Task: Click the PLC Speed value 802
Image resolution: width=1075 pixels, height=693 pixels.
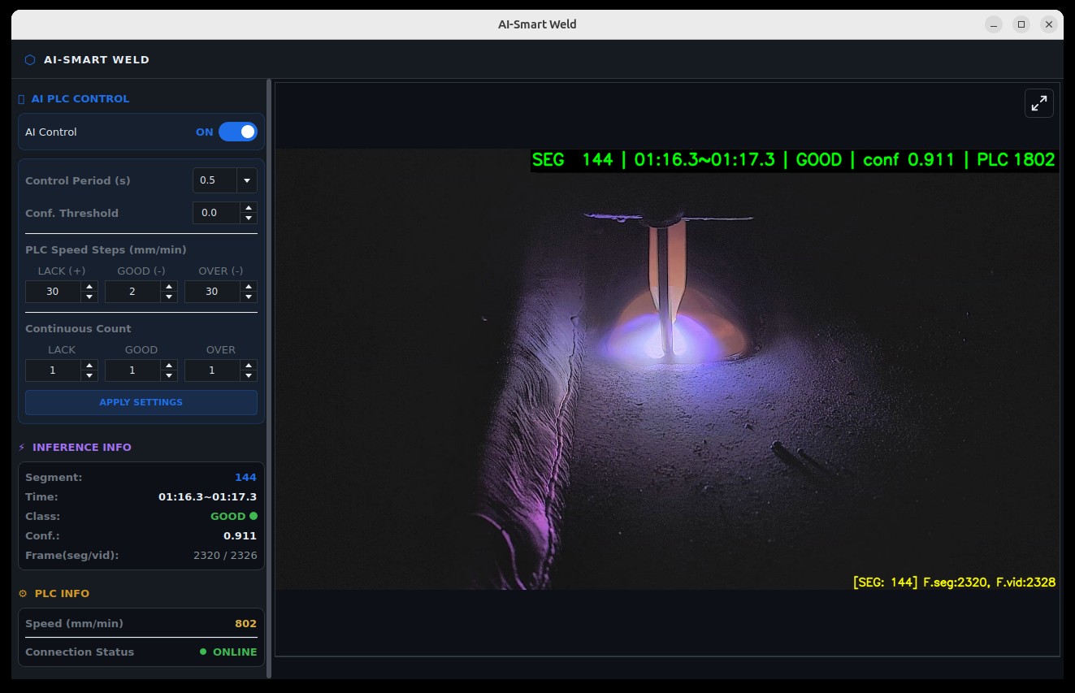Action: (245, 623)
